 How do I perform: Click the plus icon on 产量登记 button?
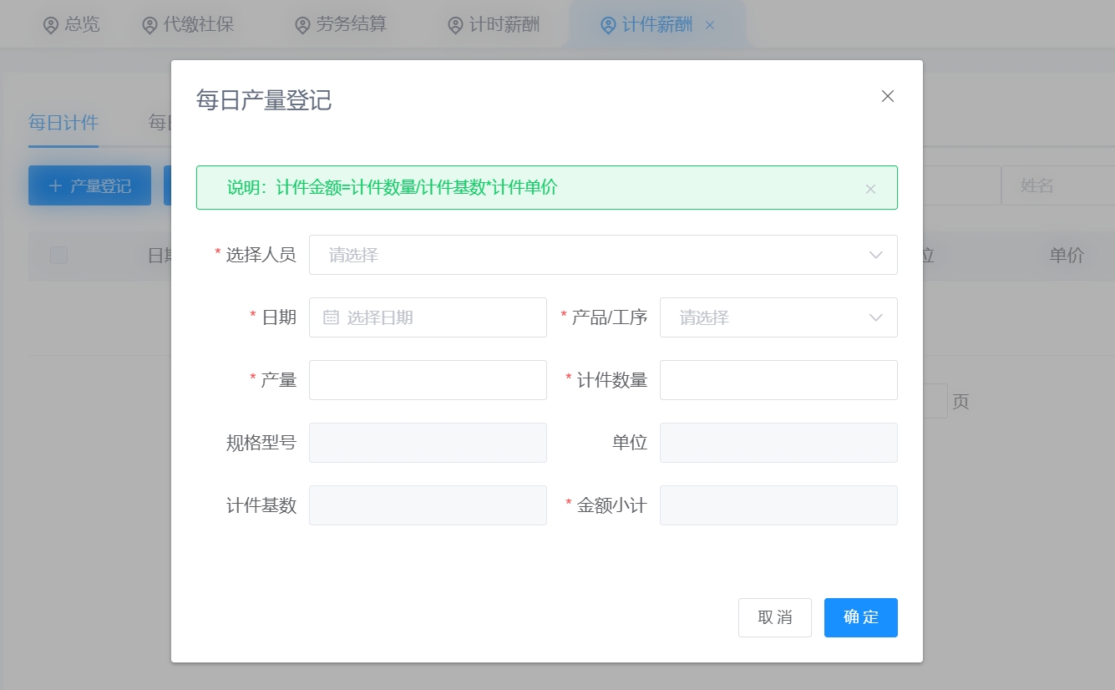pos(55,185)
